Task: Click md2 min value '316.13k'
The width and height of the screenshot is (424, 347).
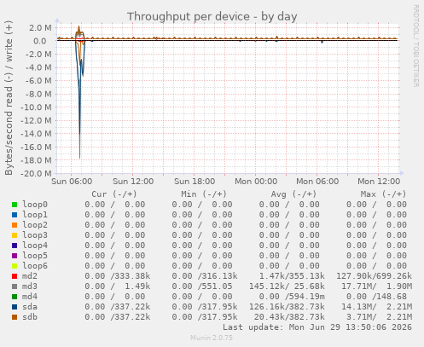Action: tap(220, 276)
